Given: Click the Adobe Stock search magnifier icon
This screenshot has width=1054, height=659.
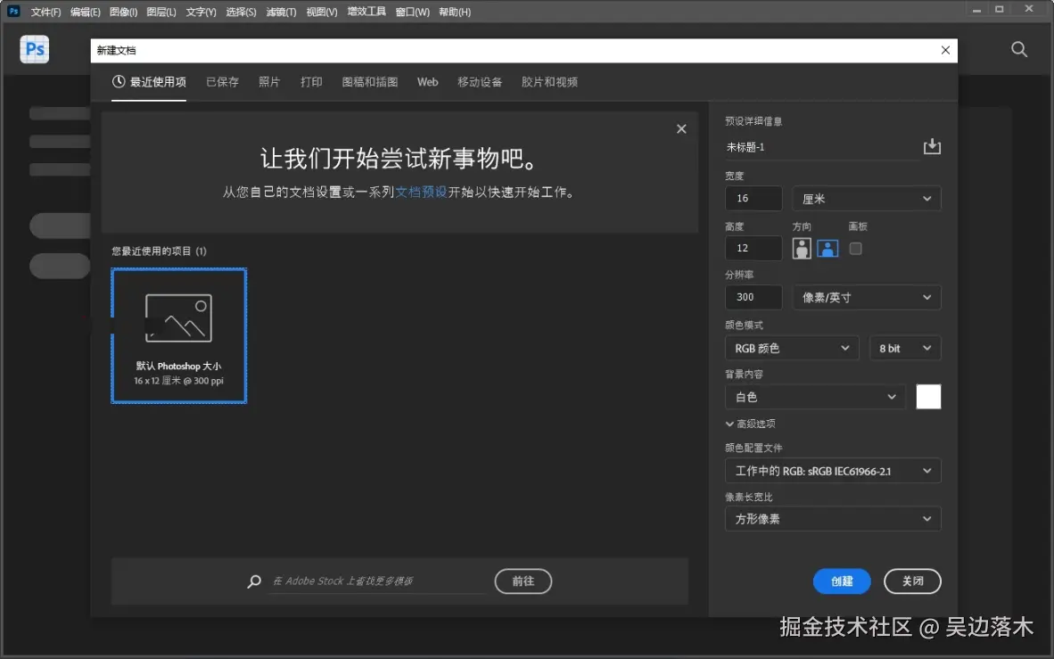Looking at the screenshot, I should point(254,581).
